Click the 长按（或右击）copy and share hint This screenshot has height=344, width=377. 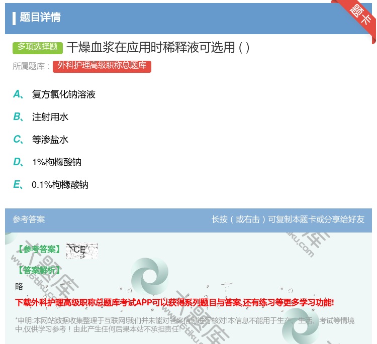288,219
